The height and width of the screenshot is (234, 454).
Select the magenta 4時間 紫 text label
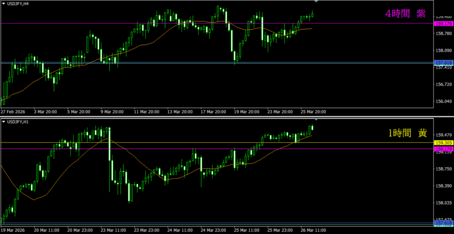[x=405, y=14]
